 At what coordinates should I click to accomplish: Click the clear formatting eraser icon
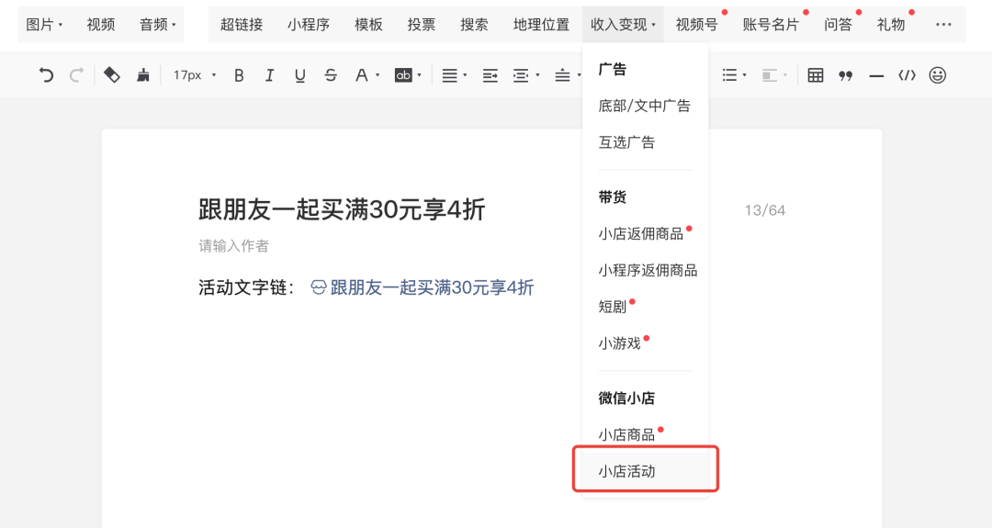coord(111,75)
